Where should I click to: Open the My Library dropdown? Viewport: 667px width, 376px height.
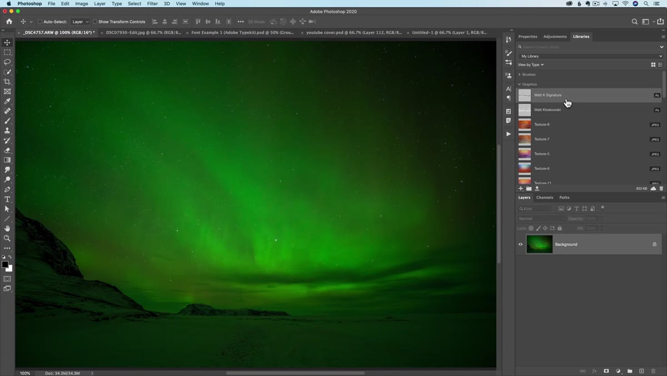click(x=591, y=56)
